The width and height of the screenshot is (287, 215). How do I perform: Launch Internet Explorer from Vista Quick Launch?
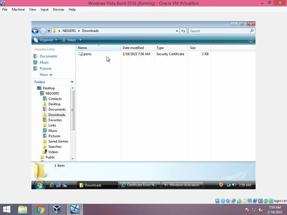(52, 185)
